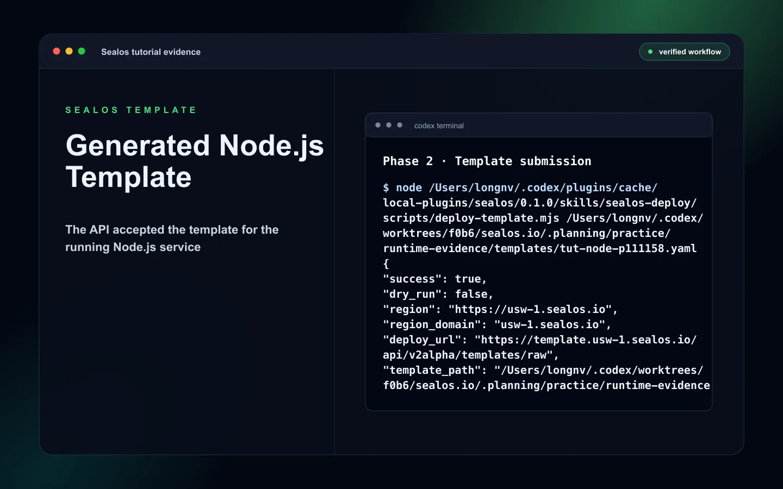Click third gray dot in codex terminal header
The image size is (783, 489).
tap(400, 125)
